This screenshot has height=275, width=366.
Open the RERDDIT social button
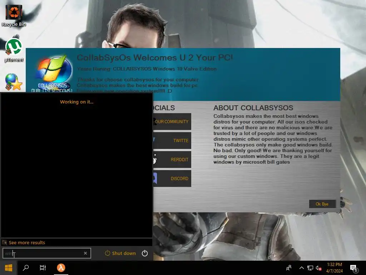point(172,159)
